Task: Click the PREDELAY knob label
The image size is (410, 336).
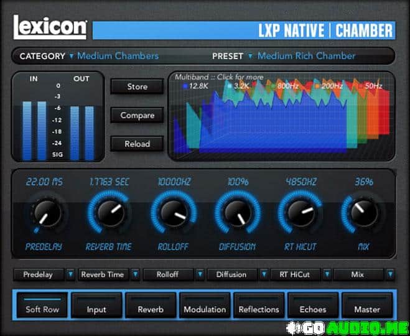Action: (44, 246)
